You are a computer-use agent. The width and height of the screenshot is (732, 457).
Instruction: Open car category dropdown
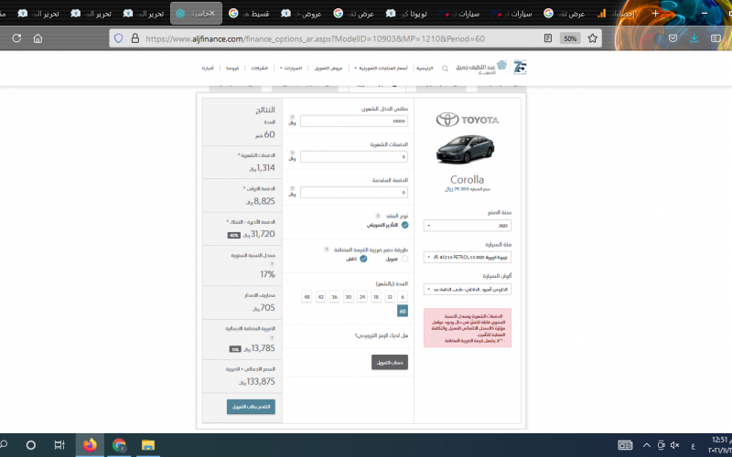(x=468, y=257)
